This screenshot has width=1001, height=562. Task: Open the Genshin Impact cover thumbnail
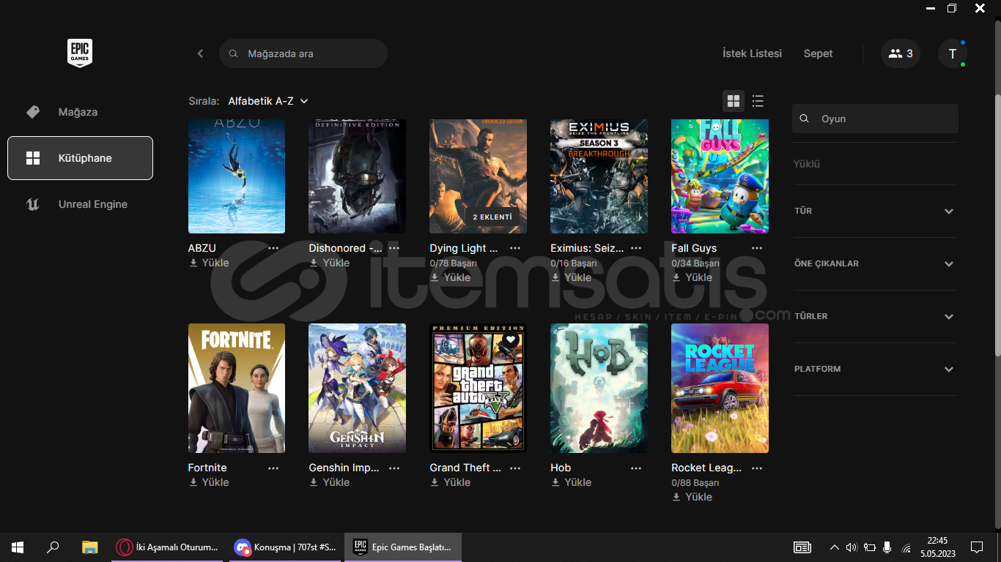357,389
